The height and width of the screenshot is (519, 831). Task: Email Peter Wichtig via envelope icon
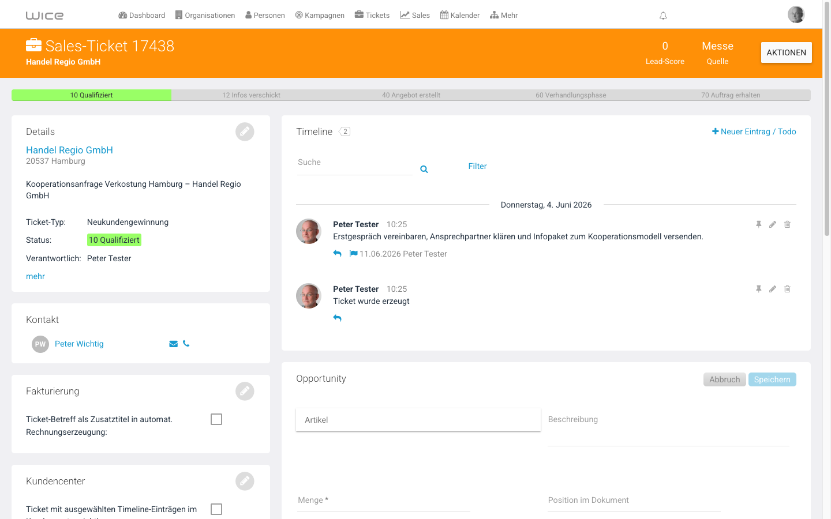pos(173,344)
